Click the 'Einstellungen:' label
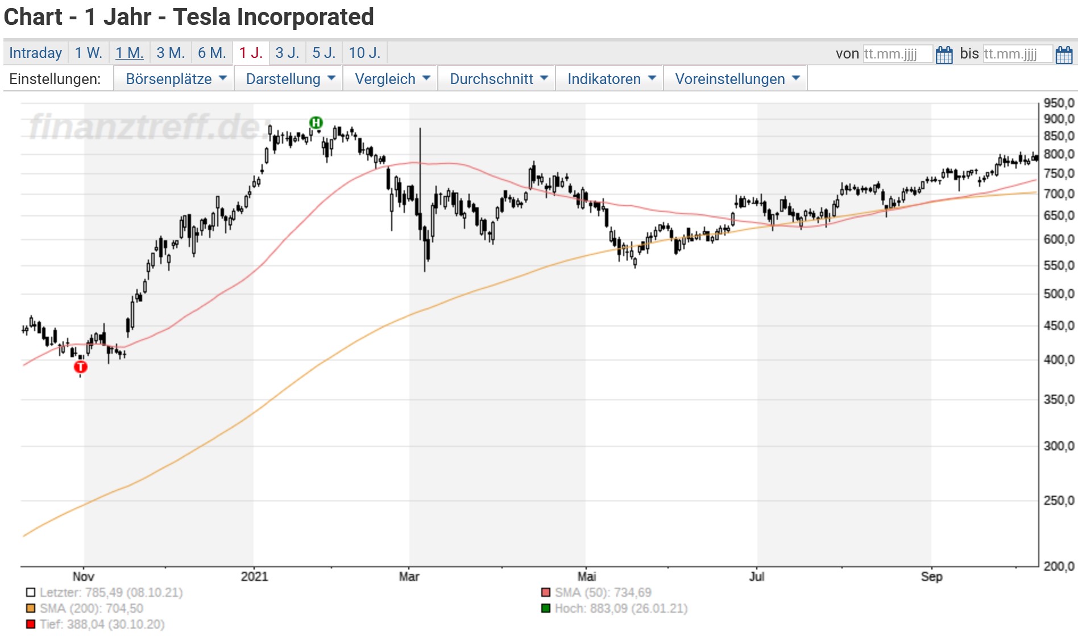 click(55, 79)
